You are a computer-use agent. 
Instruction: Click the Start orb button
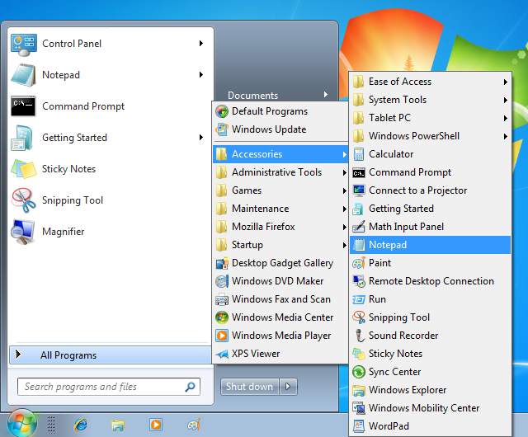pos(22,423)
